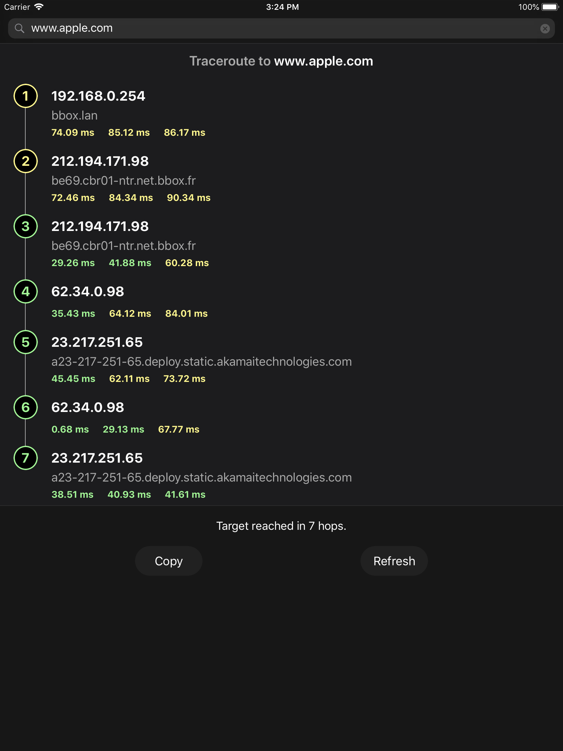Screen dimensions: 563x751
Task: Select hop 2 circle marker
Action: (x=25, y=161)
